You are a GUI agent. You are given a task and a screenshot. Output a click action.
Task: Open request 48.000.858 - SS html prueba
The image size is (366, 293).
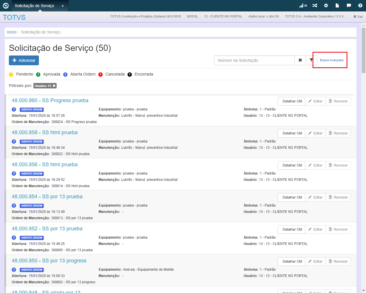pyautogui.click(x=45, y=132)
